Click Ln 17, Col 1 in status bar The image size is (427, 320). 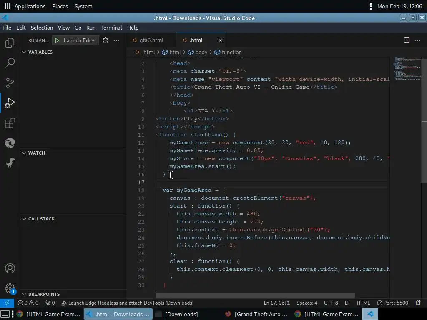277,303
